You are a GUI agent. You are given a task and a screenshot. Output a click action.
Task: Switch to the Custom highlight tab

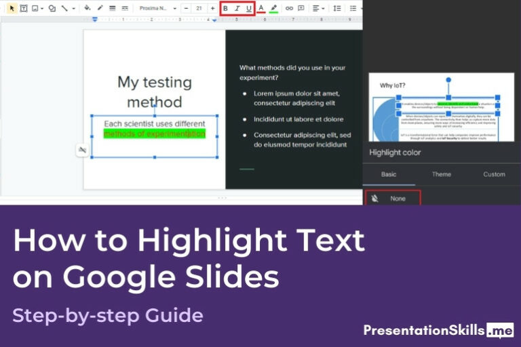point(494,174)
